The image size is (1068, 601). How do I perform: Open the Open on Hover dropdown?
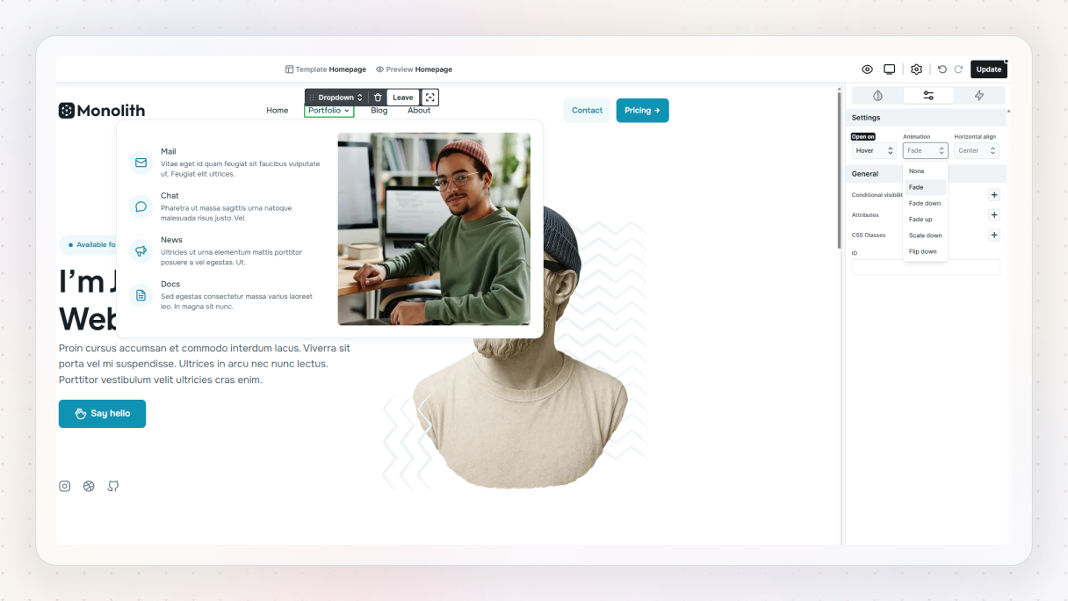(x=875, y=150)
